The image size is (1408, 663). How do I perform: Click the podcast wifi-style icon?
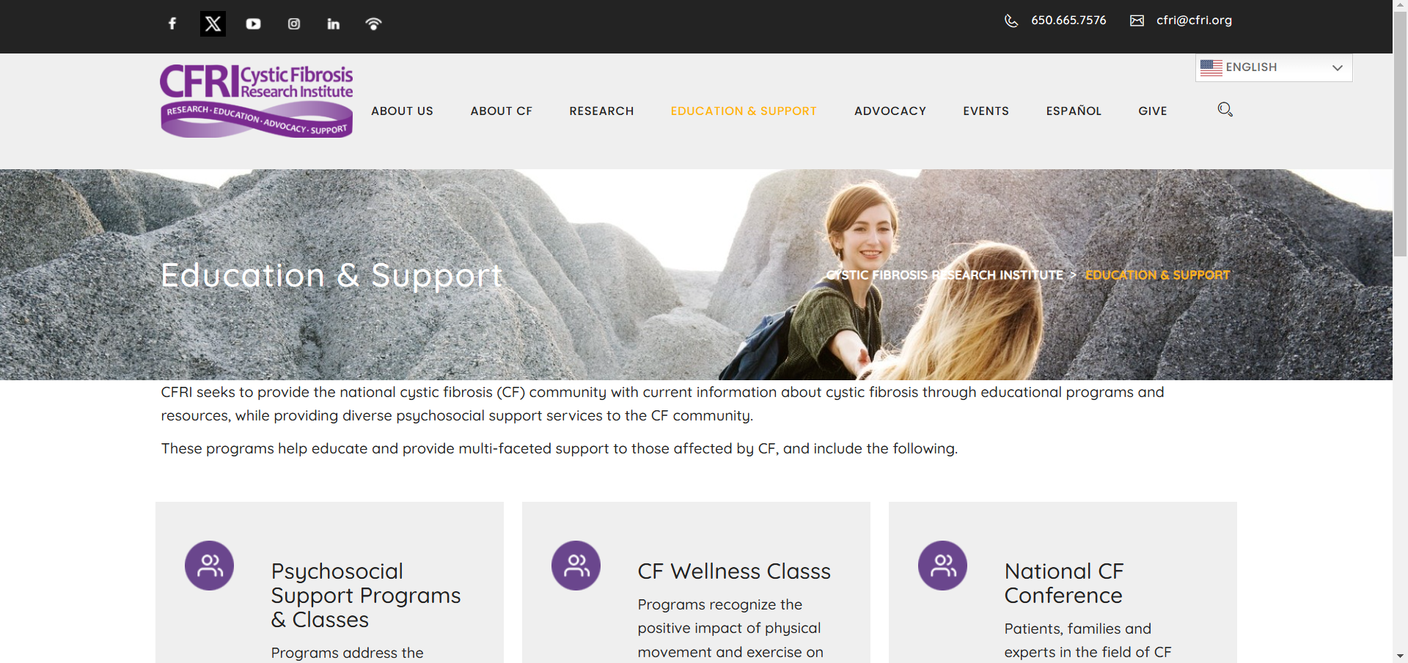pyautogui.click(x=373, y=23)
